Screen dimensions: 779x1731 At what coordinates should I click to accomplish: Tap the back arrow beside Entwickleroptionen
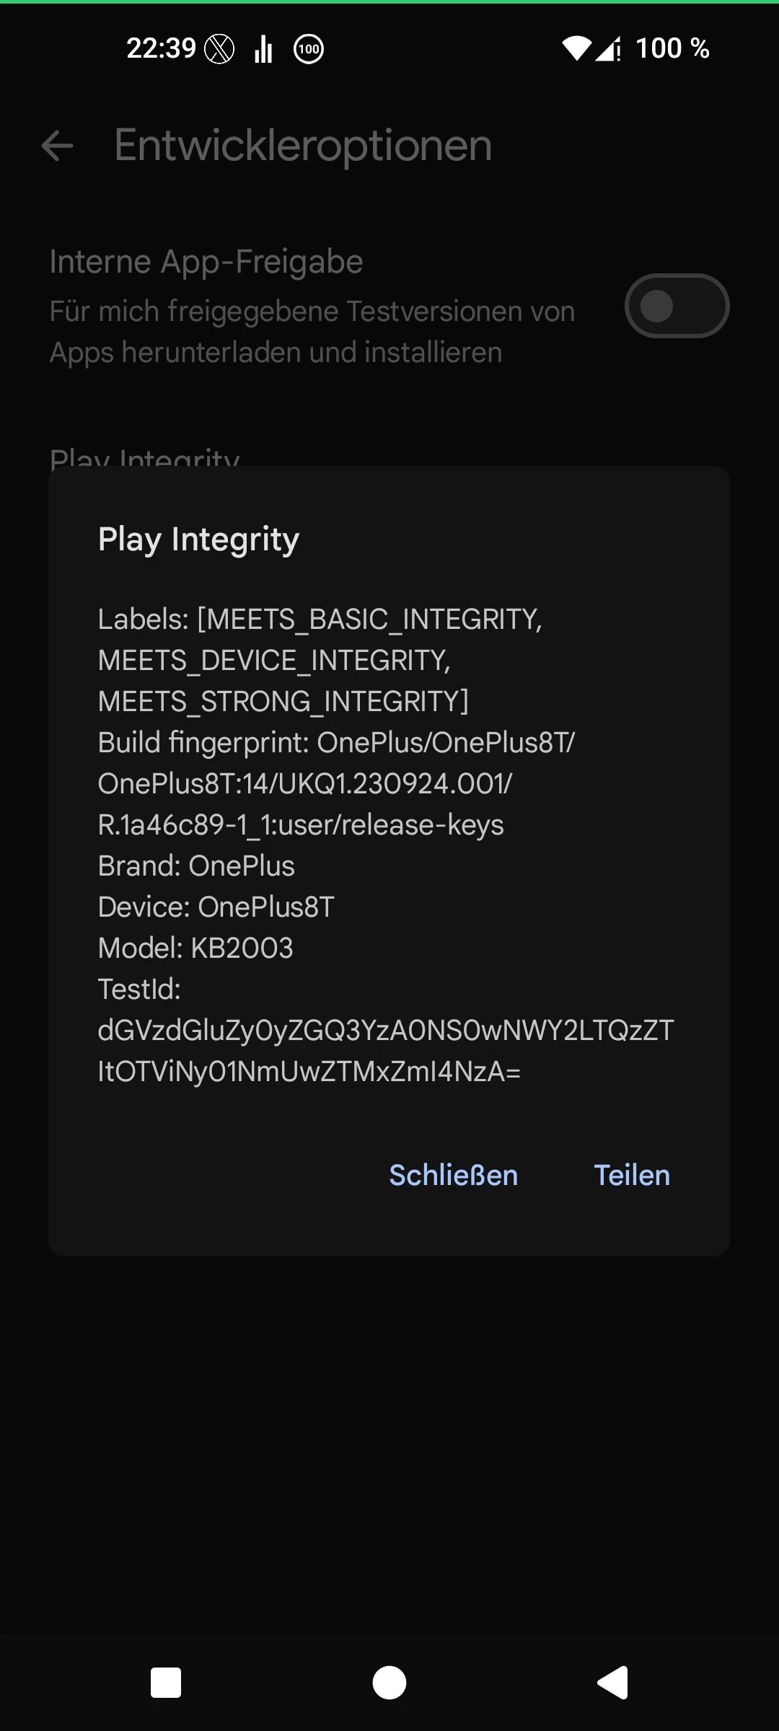click(x=58, y=146)
